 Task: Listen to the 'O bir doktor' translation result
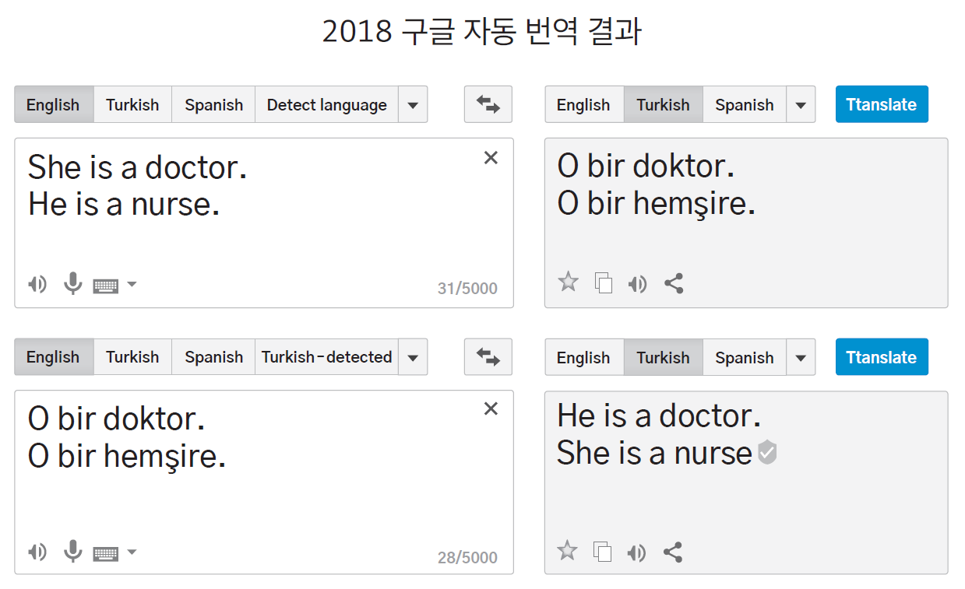coord(638,284)
